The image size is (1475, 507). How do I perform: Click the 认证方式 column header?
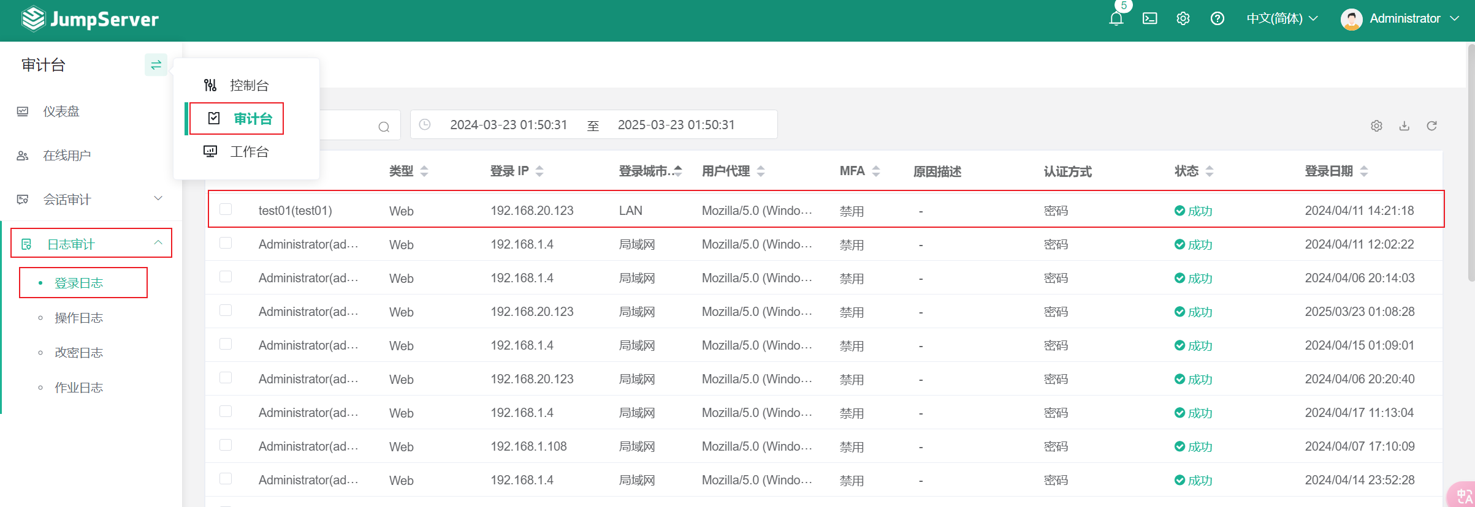(1068, 171)
